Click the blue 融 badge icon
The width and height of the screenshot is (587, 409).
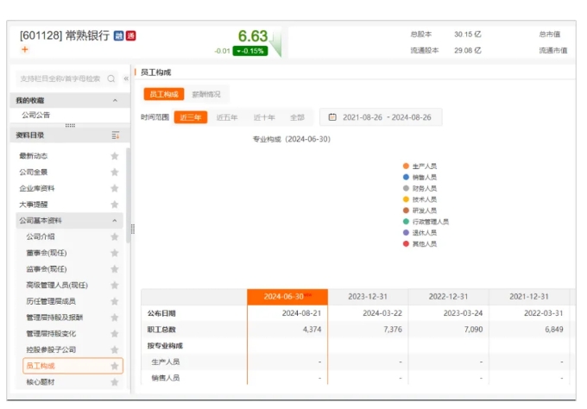point(118,36)
